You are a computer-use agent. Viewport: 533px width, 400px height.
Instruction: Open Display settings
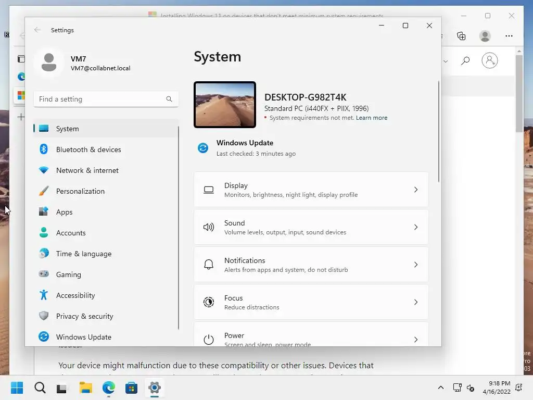(311, 190)
